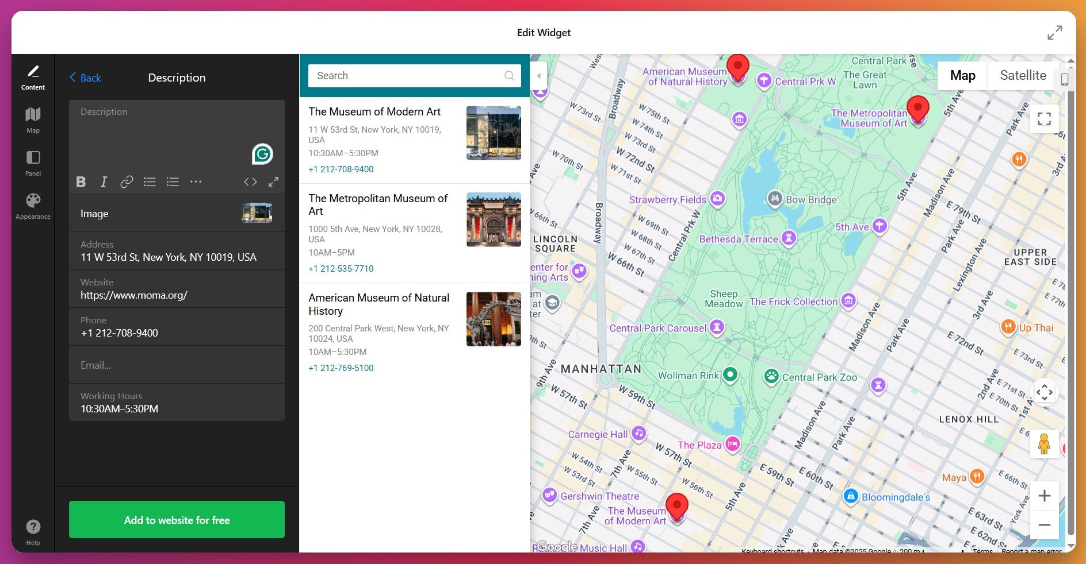Create a bulleted list in the description

click(x=150, y=181)
